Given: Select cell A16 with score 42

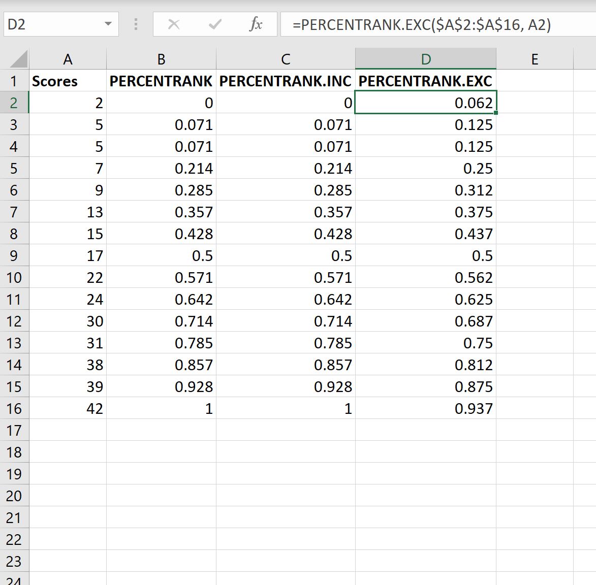Looking at the screenshot, I should 68,408.
